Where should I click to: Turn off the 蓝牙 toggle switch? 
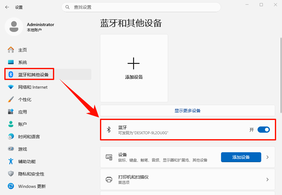[264, 130]
